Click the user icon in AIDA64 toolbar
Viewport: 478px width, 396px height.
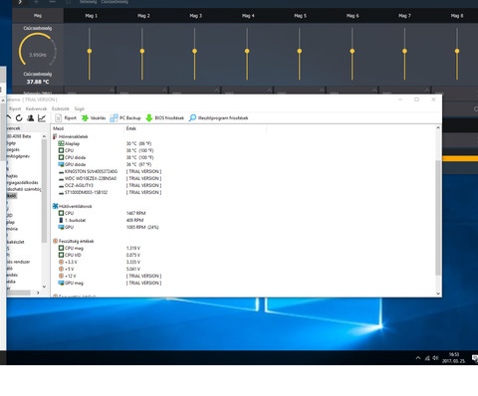pos(31,117)
